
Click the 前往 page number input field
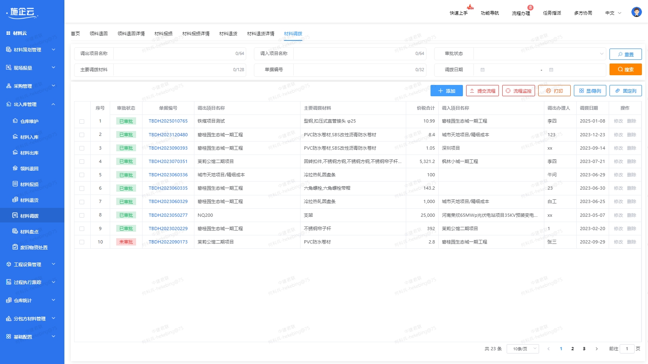(627, 348)
